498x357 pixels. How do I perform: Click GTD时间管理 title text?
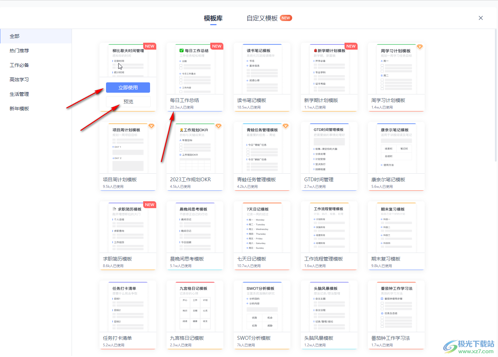click(x=319, y=180)
